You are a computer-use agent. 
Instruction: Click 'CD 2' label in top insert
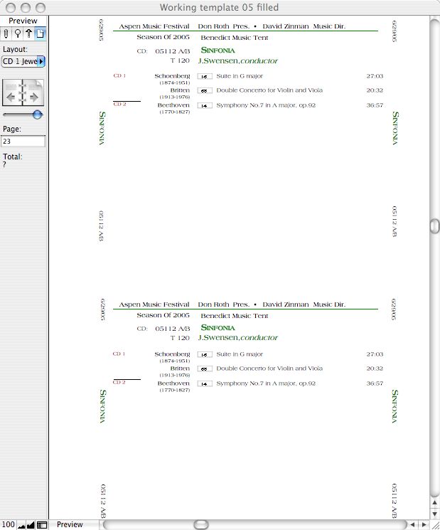119,105
